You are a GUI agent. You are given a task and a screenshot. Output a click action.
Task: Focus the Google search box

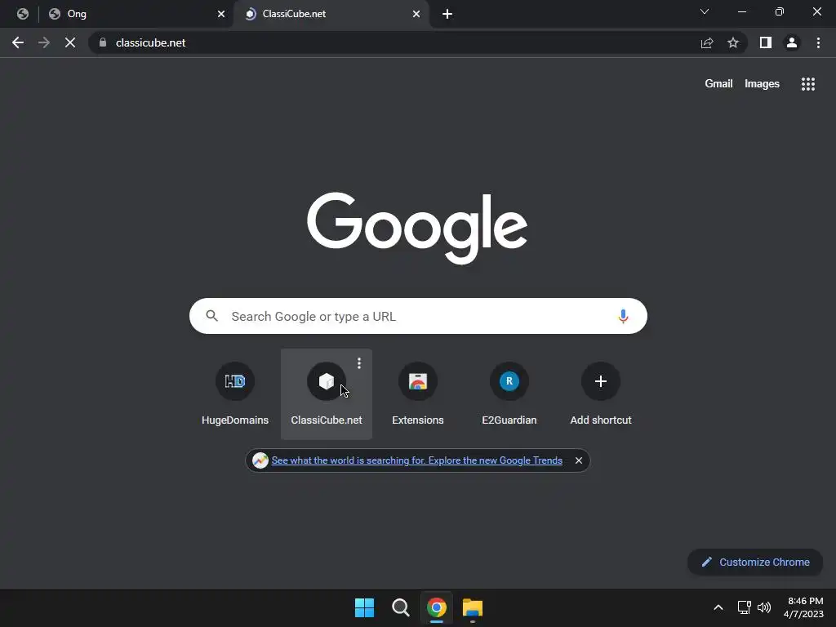(x=418, y=316)
